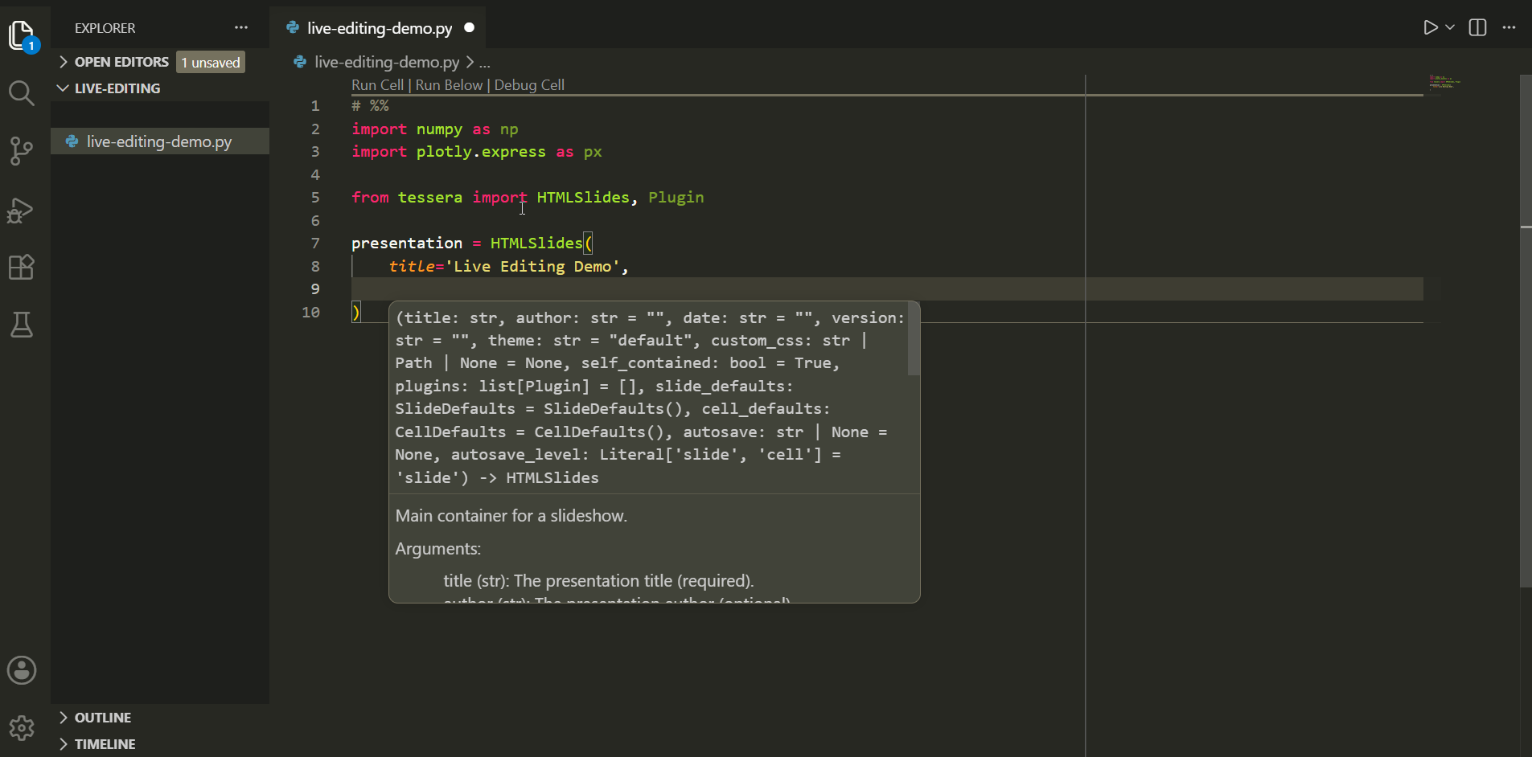
Task: Open the Search view
Action: [22, 93]
